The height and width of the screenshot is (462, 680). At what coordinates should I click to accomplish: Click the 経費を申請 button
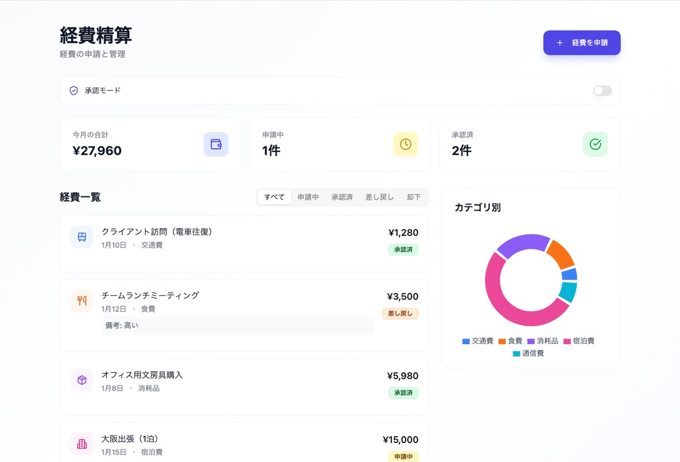(x=581, y=43)
